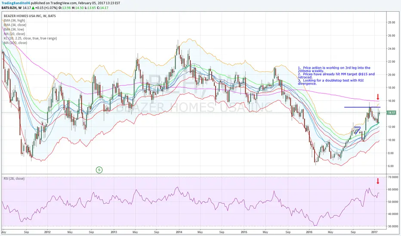This screenshot has height=236, width=401.
Task: Select the MA (200, close) indicator label
Action: [x=15, y=42]
